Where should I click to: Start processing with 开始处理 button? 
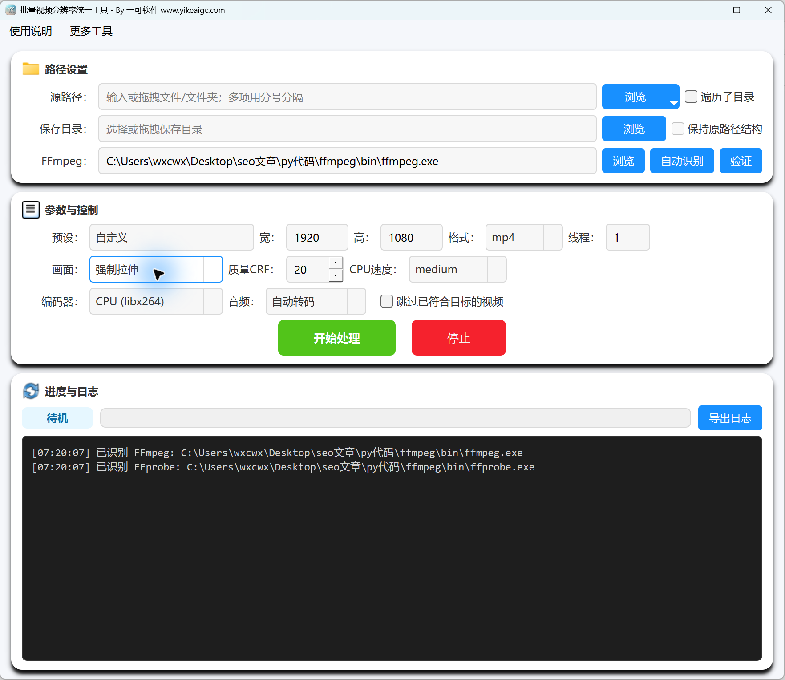(337, 338)
